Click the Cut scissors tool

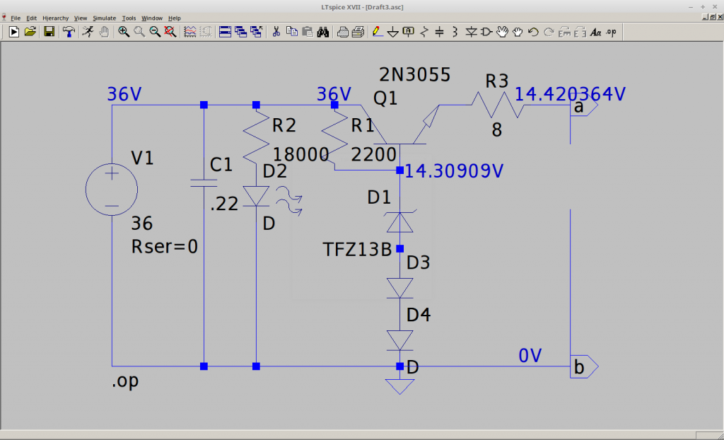coord(276,31)
